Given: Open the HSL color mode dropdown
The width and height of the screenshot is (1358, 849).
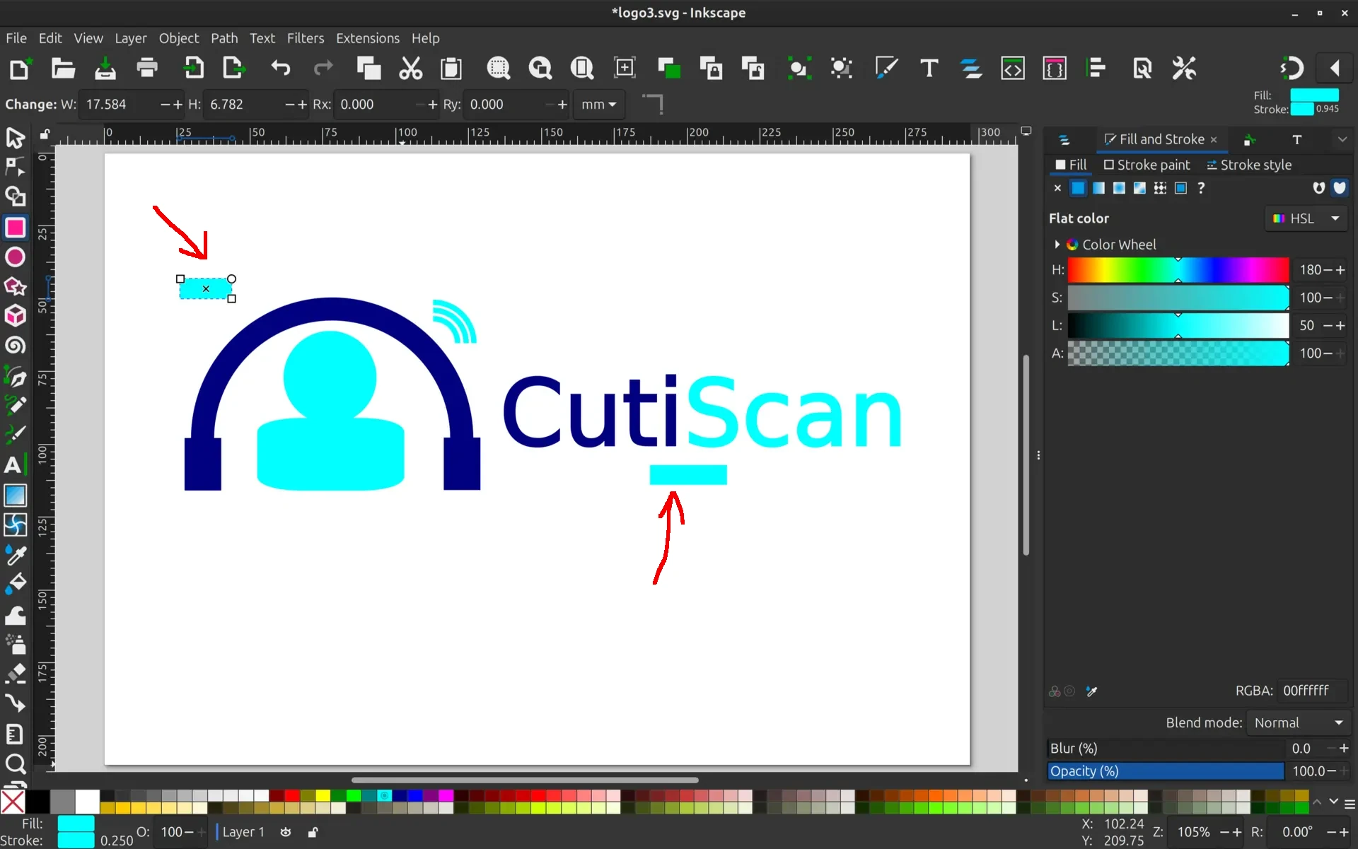Looking at the screenshot, I should click(x=1306, y=218).
